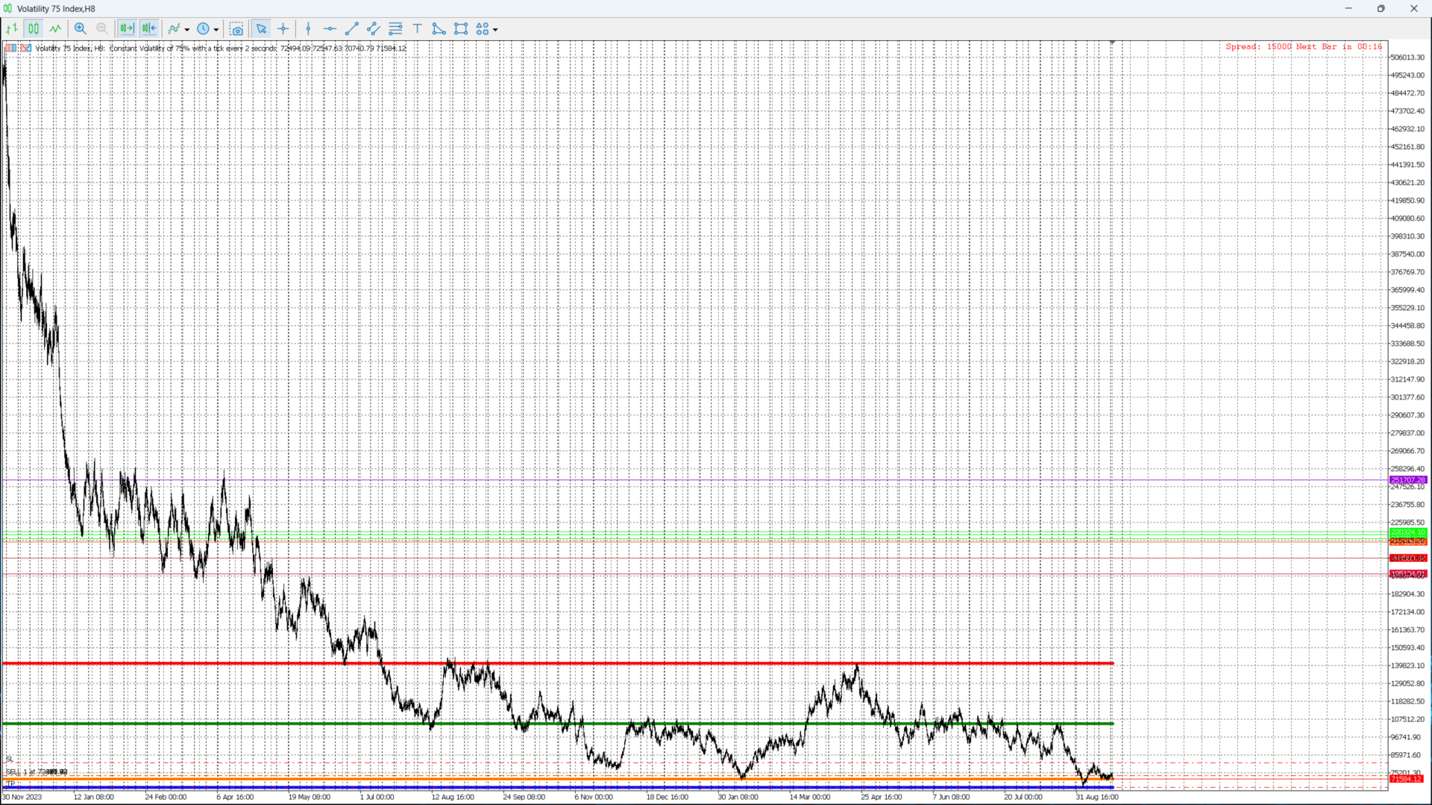The width and height of the screenshot is (1432, 805).
Task: Toggle auto scroll to latest bar
Action: tap(127, 29)
